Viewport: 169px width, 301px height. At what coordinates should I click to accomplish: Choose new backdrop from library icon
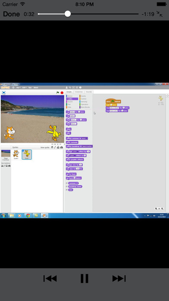[x=2, y=166]
